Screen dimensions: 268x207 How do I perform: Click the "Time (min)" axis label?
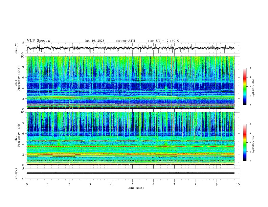click(135, 188)
